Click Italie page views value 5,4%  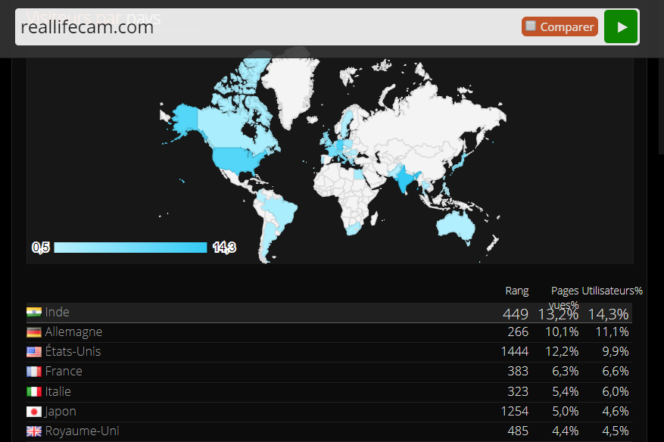point(566,391)
